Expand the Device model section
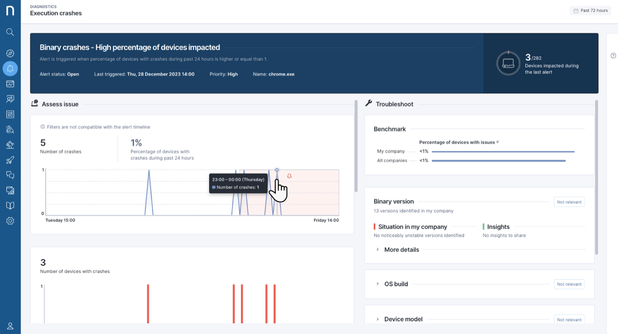 (403, 319)
